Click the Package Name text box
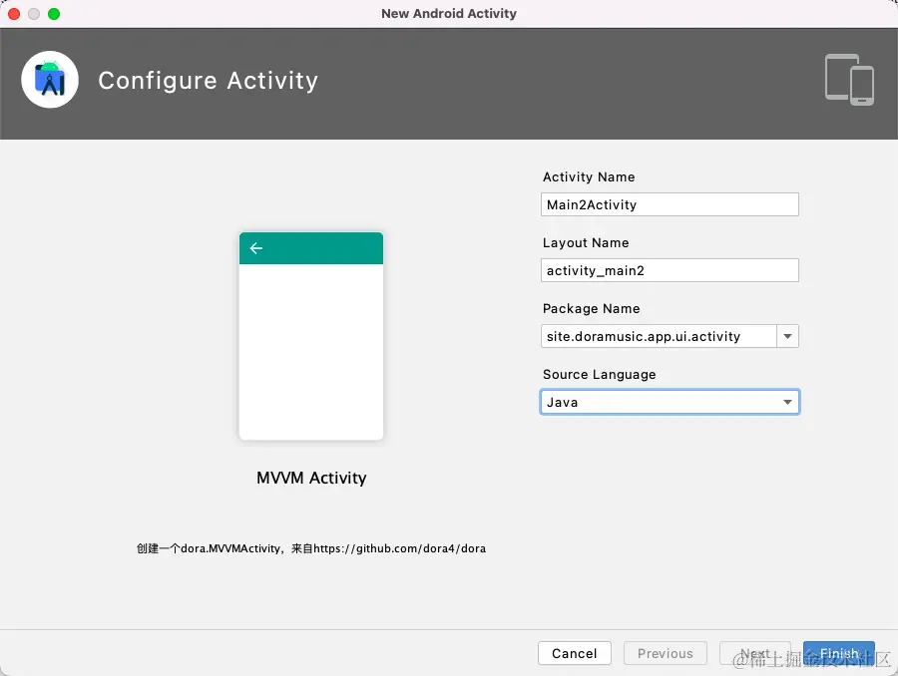 [x=659, y=336]
